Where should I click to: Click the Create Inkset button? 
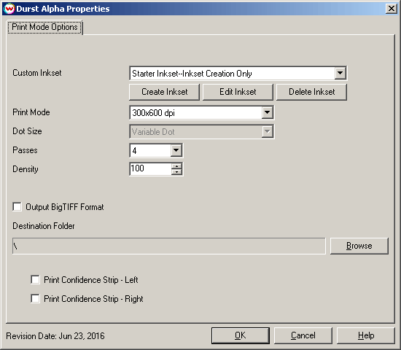[x=165, y=92]
